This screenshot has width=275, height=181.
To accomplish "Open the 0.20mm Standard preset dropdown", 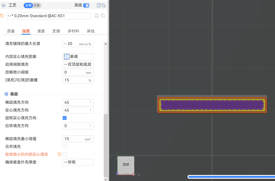I will point(48,16).
